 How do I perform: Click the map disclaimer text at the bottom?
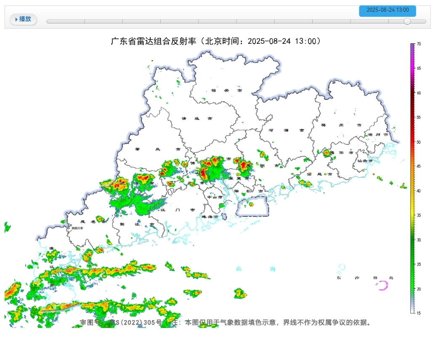(225, 322)
